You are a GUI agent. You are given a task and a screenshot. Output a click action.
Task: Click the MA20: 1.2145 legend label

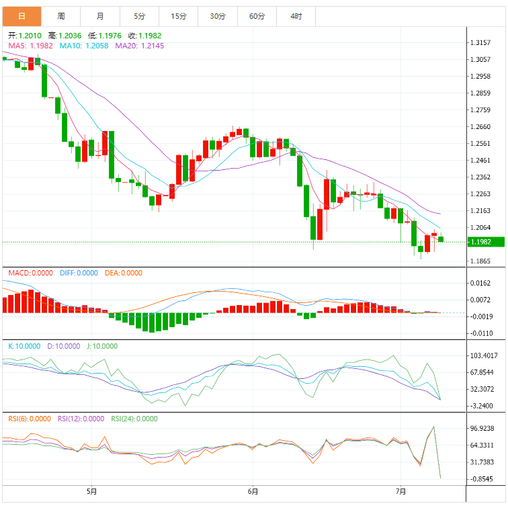tap(140, 46)
